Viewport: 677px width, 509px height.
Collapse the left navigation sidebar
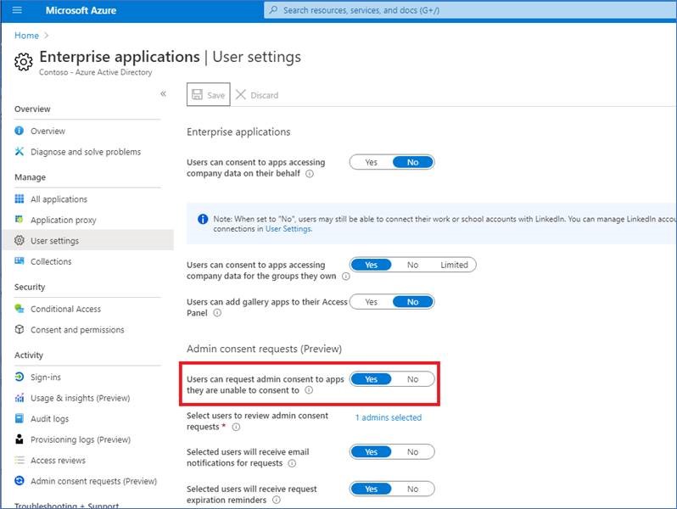163,94
